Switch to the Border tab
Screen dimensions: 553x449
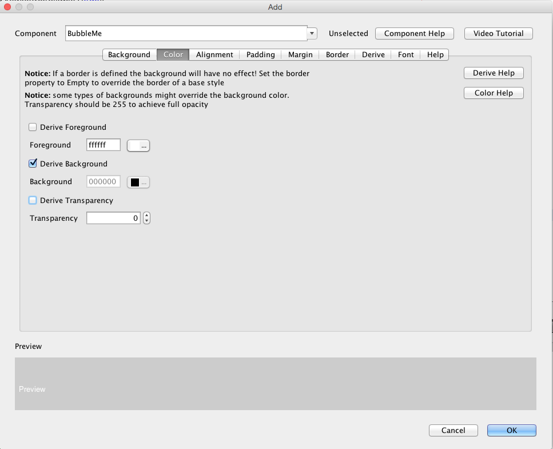tap(337, 54)
